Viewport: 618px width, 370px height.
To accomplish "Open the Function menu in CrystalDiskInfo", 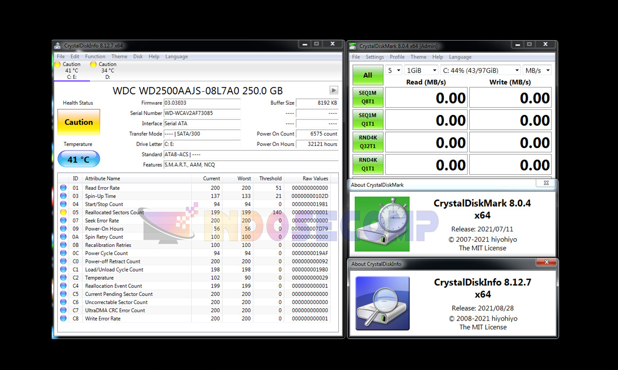I will [95, 56].
